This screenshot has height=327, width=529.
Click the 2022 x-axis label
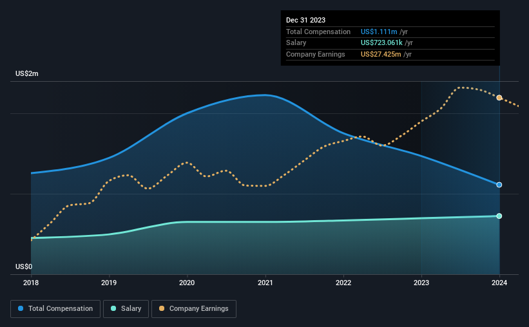(x=343, y=283)
